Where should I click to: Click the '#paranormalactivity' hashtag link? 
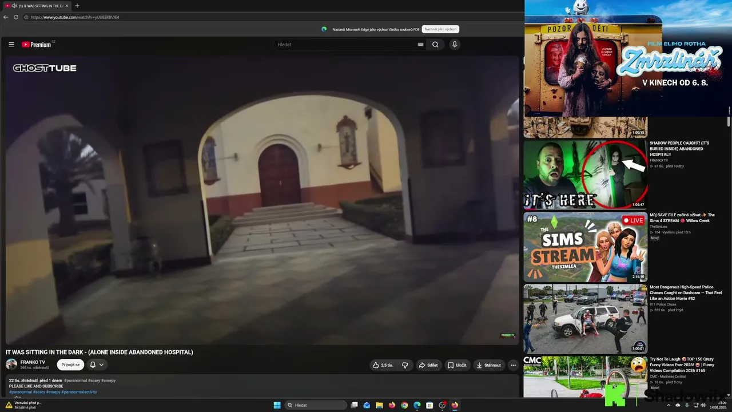pyautogui.click(x=79, y=392)
